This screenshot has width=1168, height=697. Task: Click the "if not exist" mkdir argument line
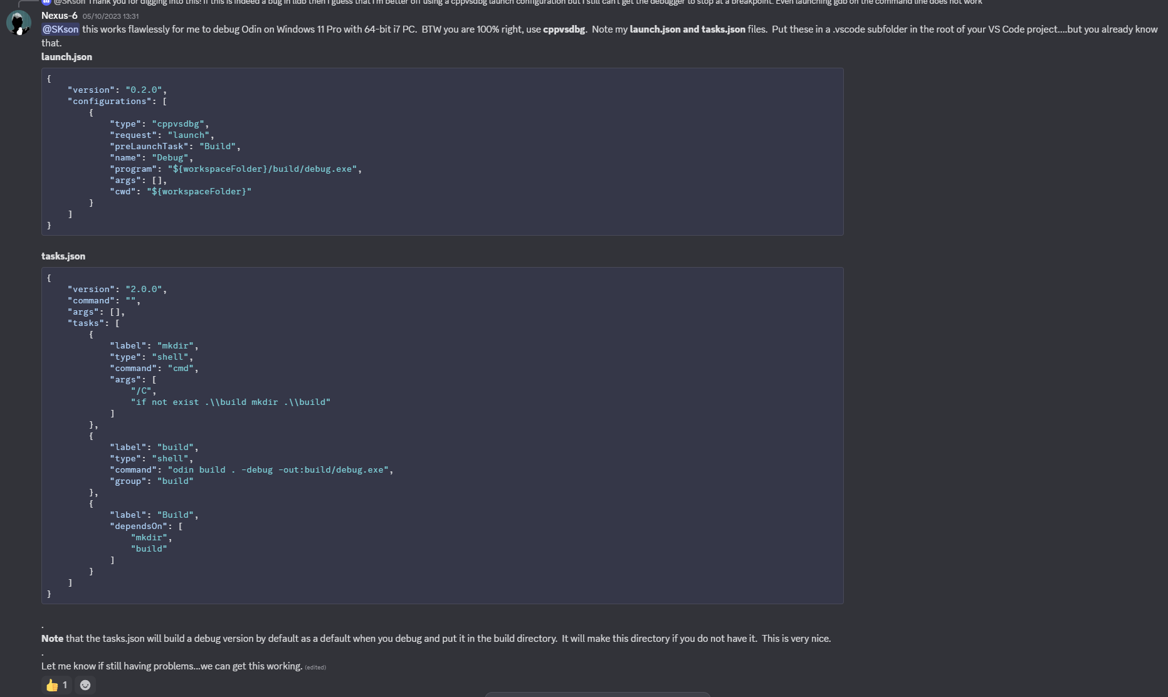coord(230,402)
